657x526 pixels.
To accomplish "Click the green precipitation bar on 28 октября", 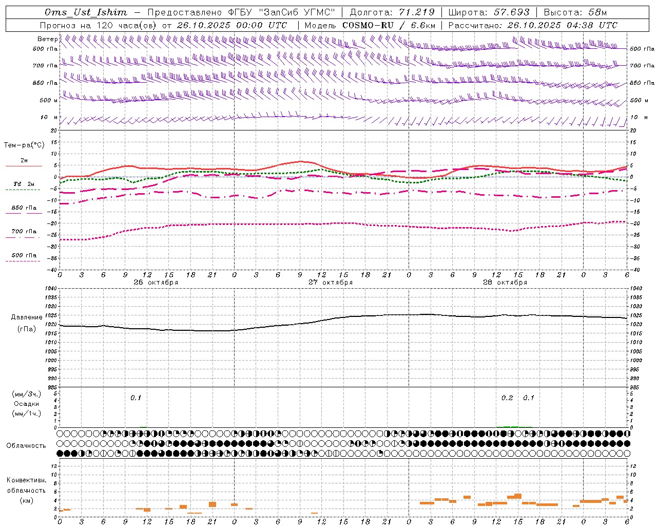I will 510,426.
